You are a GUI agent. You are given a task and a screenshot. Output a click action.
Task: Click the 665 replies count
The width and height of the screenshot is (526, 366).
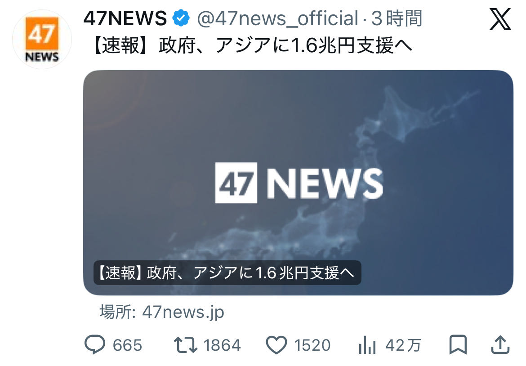point(128,345)
